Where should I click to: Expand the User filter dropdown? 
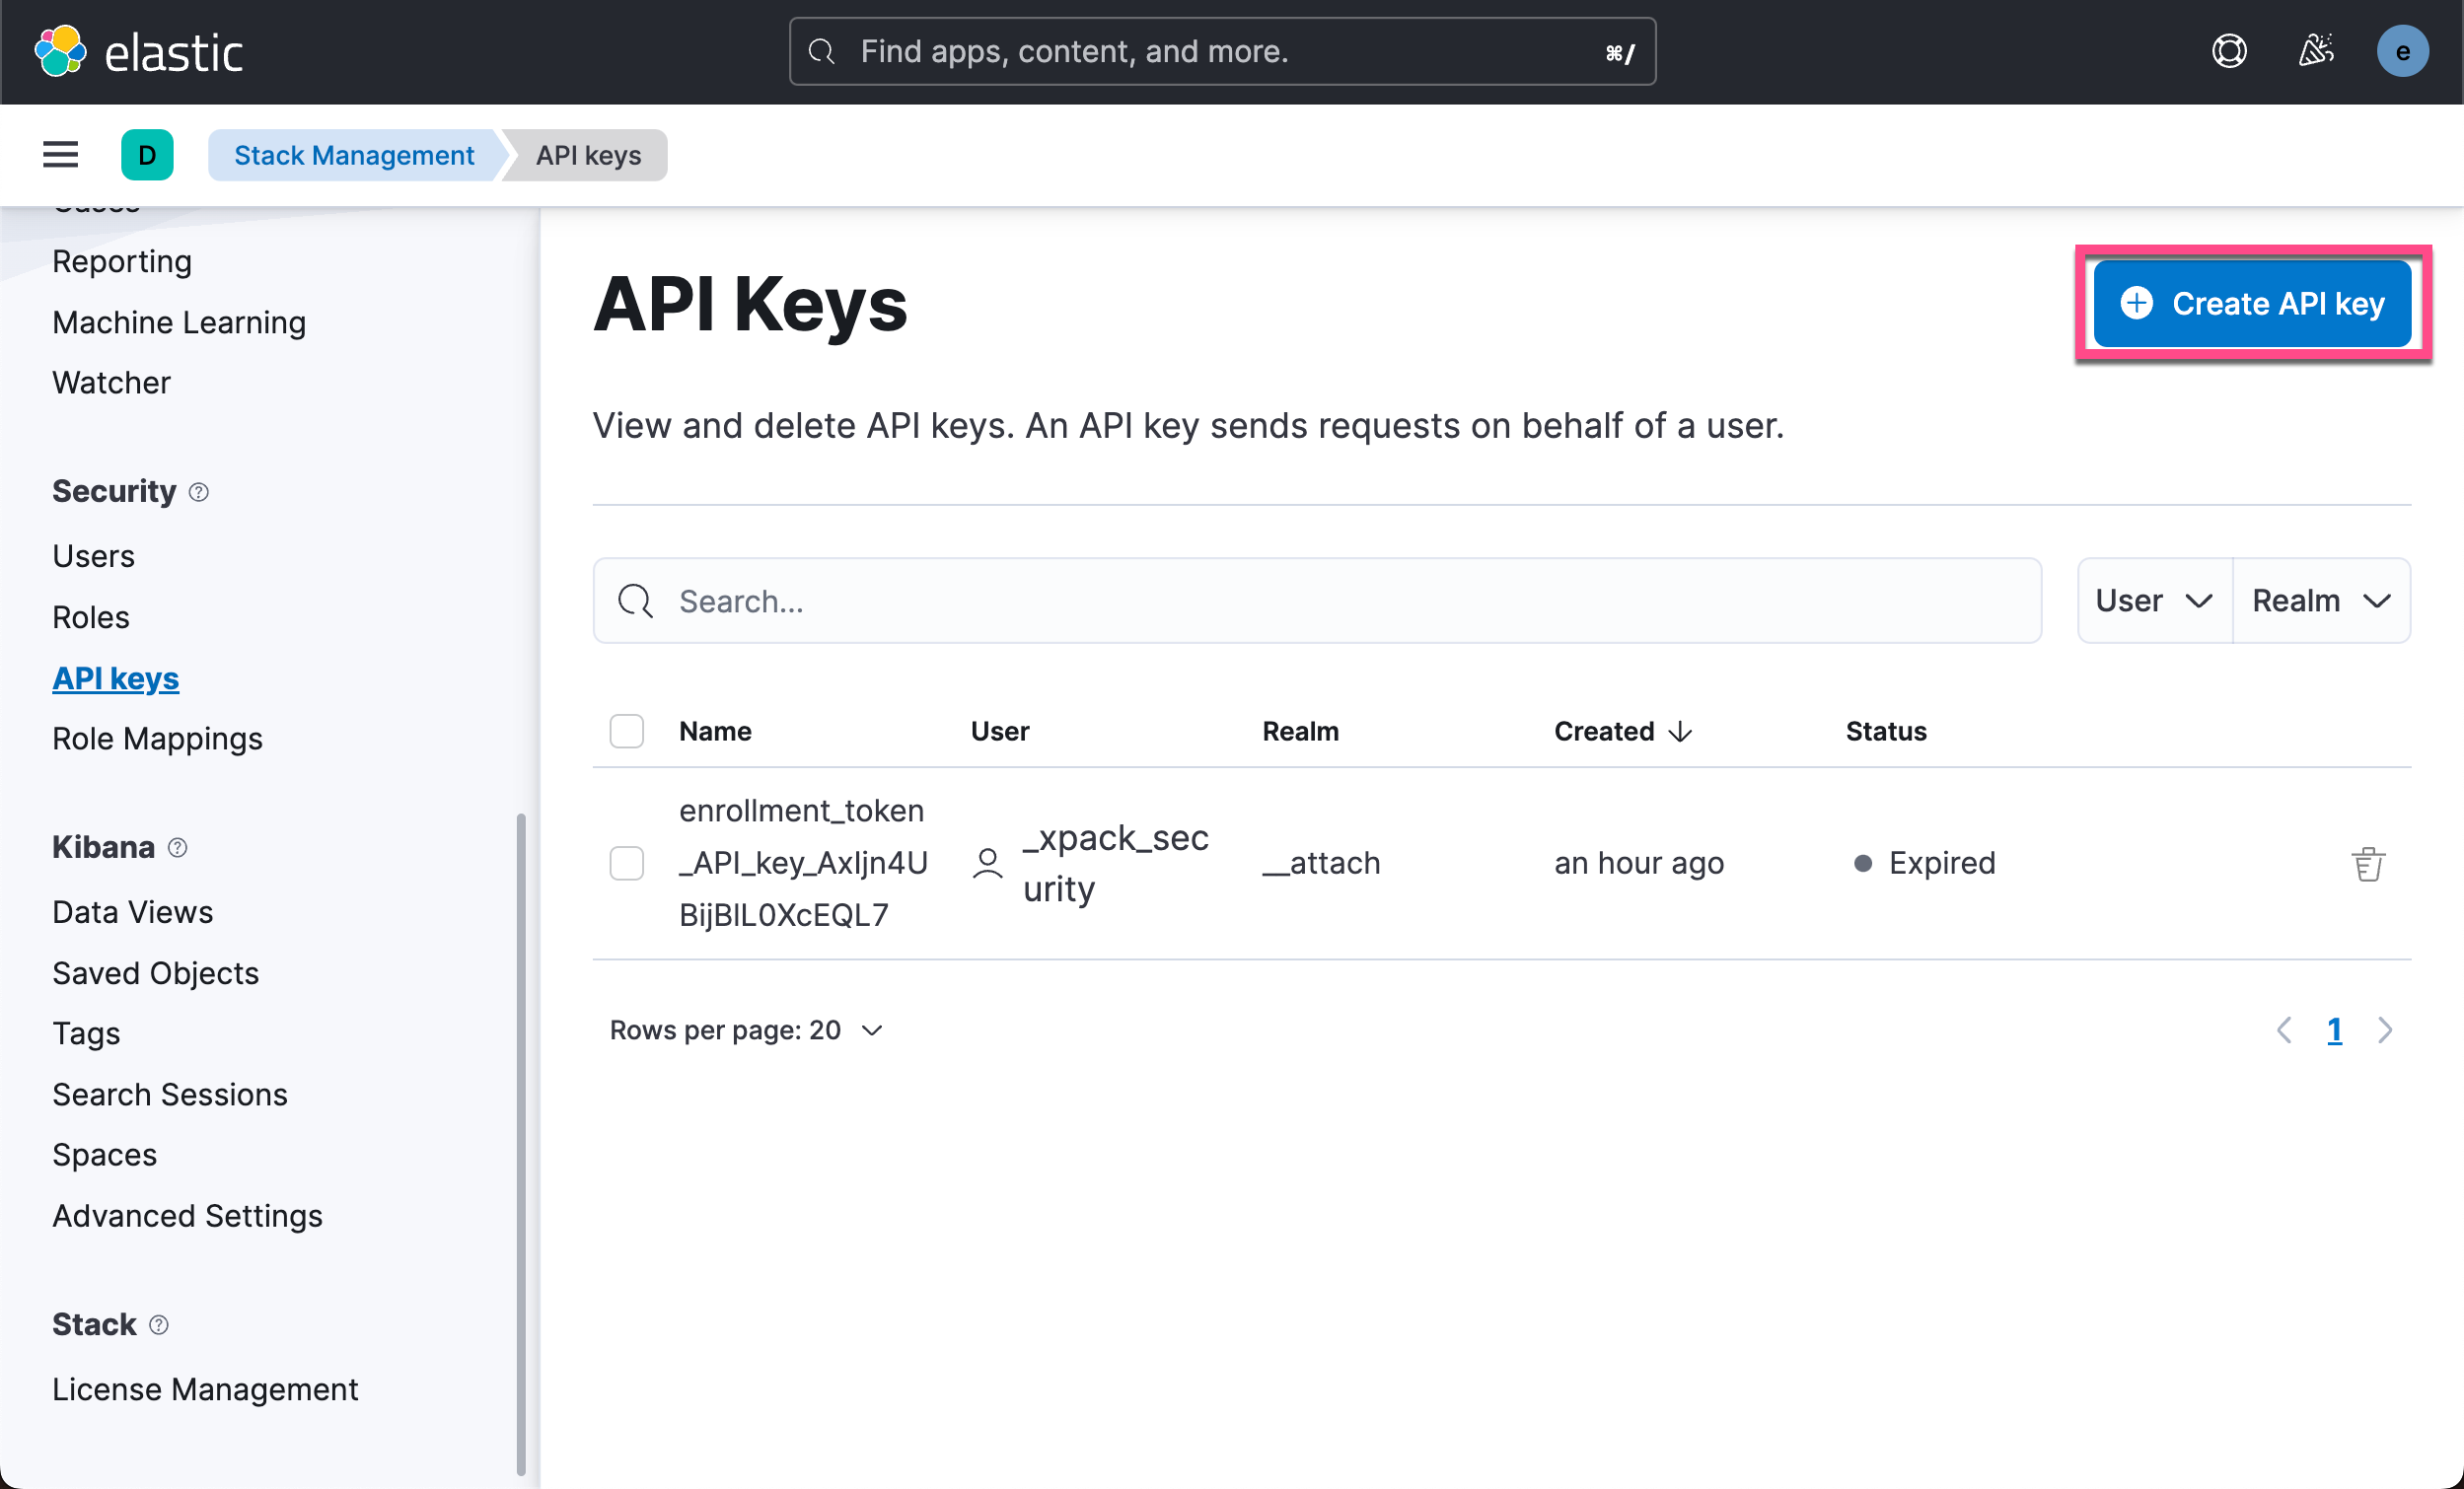(x=2153, y=601)
